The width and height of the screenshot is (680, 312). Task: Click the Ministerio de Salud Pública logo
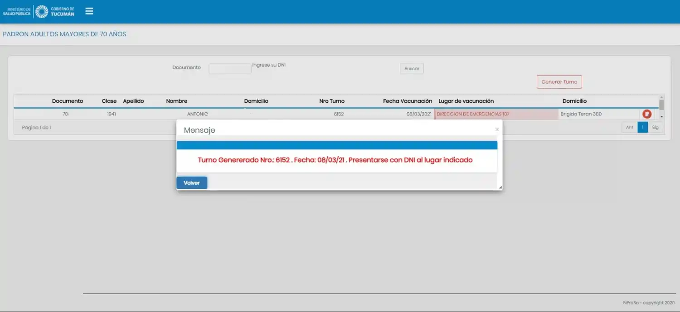click(x=18, y=11)
